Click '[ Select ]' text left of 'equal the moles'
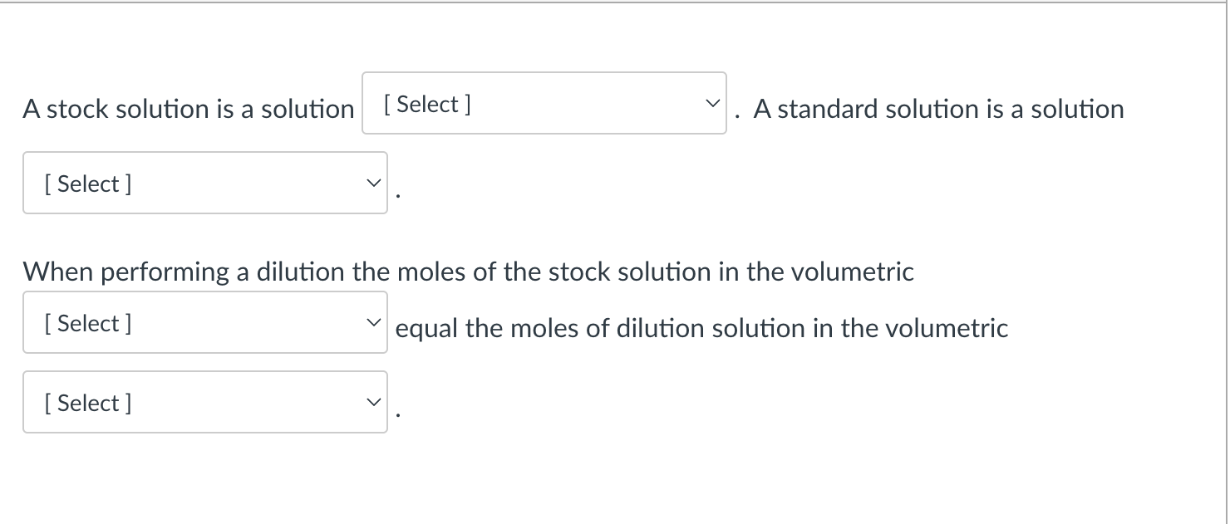Image resolution: width=1230 pixels, height=524 pixels. 88,324
